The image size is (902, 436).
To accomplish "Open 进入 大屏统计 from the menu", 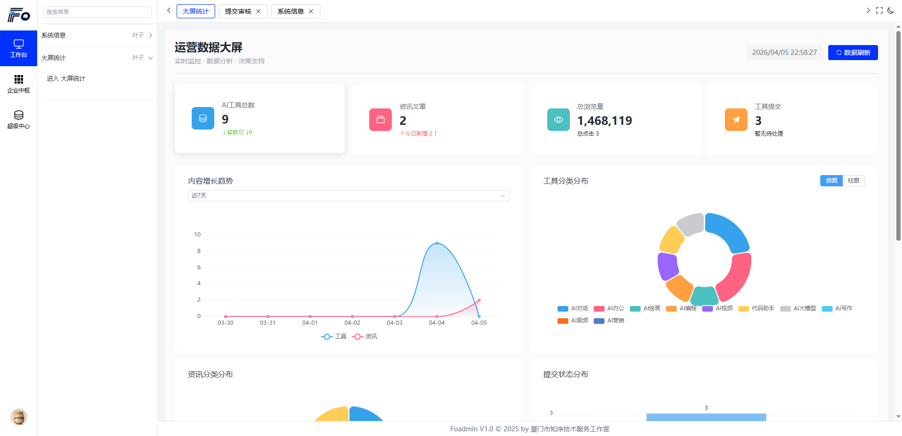I will [65, 78].
